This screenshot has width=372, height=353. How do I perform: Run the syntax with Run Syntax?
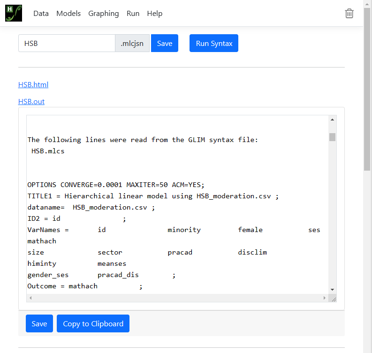(214, 43)
